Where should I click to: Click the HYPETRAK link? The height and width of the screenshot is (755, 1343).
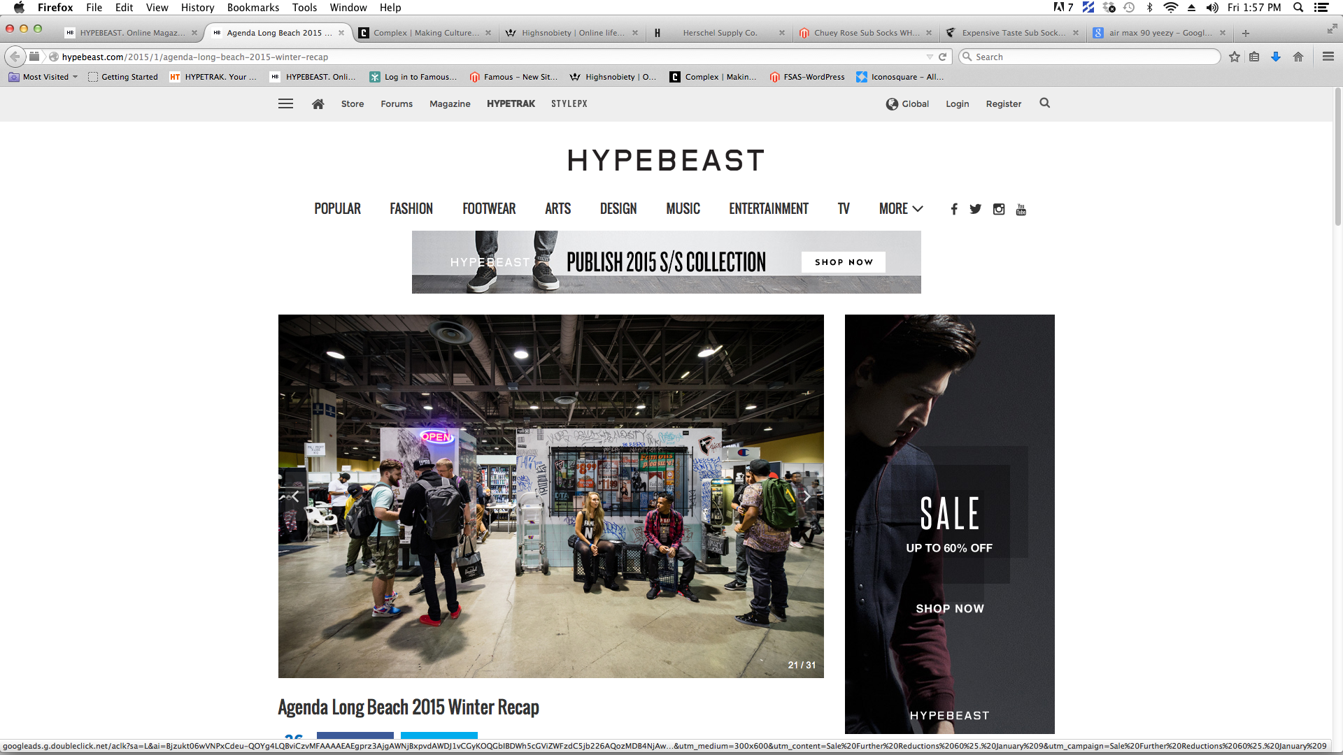coord(511,103)
